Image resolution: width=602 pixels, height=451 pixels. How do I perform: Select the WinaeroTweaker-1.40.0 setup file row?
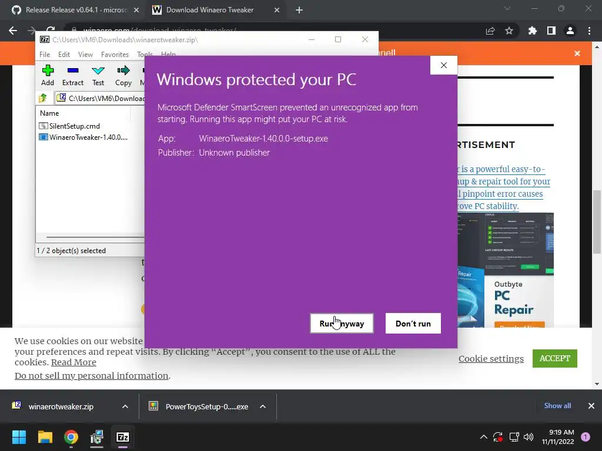(x=83, y=137)
